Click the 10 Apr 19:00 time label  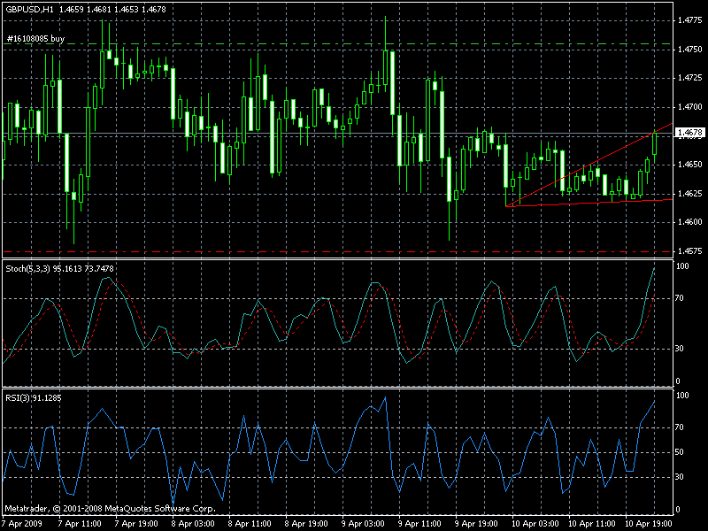coord(649,524)
